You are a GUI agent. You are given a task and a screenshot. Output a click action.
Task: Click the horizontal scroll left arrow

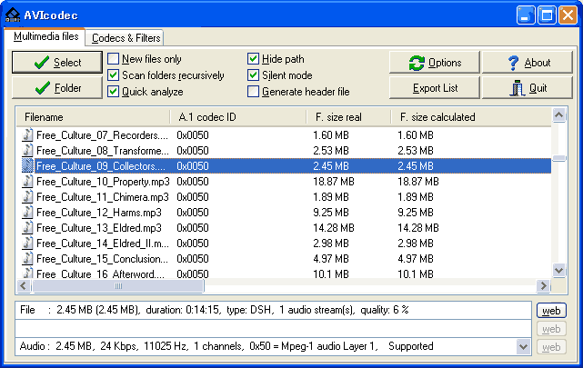click(24, 286)
